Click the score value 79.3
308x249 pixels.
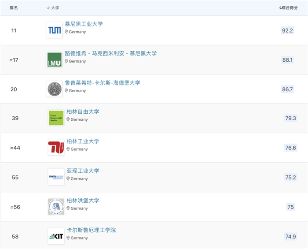(x=290, y=118)
